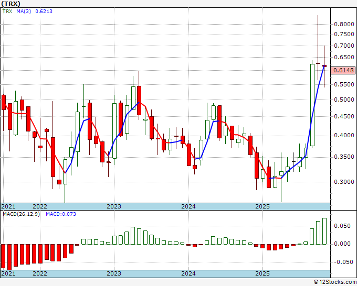357x286 pixels.
Task: Click the MA value 0.6213
Action: click(x=44, y=11)
